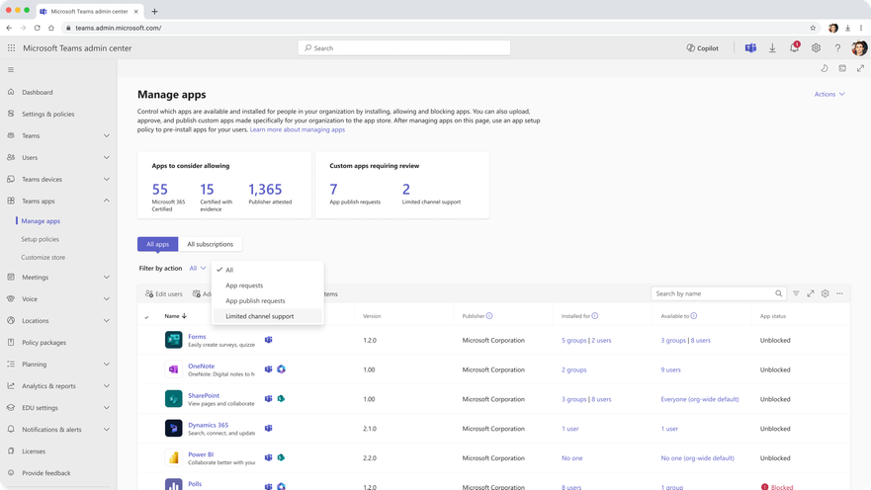Open Customize store in sidebar
This screenshot has width=871, height=490.
(44, 258)
